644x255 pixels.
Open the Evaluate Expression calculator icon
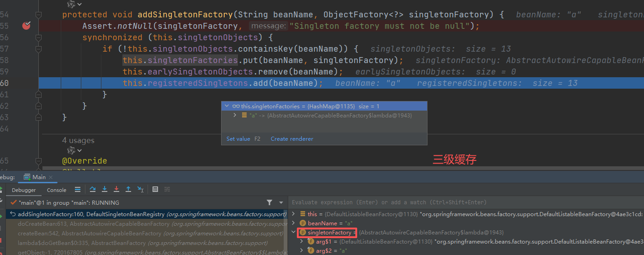click(155, 190)
